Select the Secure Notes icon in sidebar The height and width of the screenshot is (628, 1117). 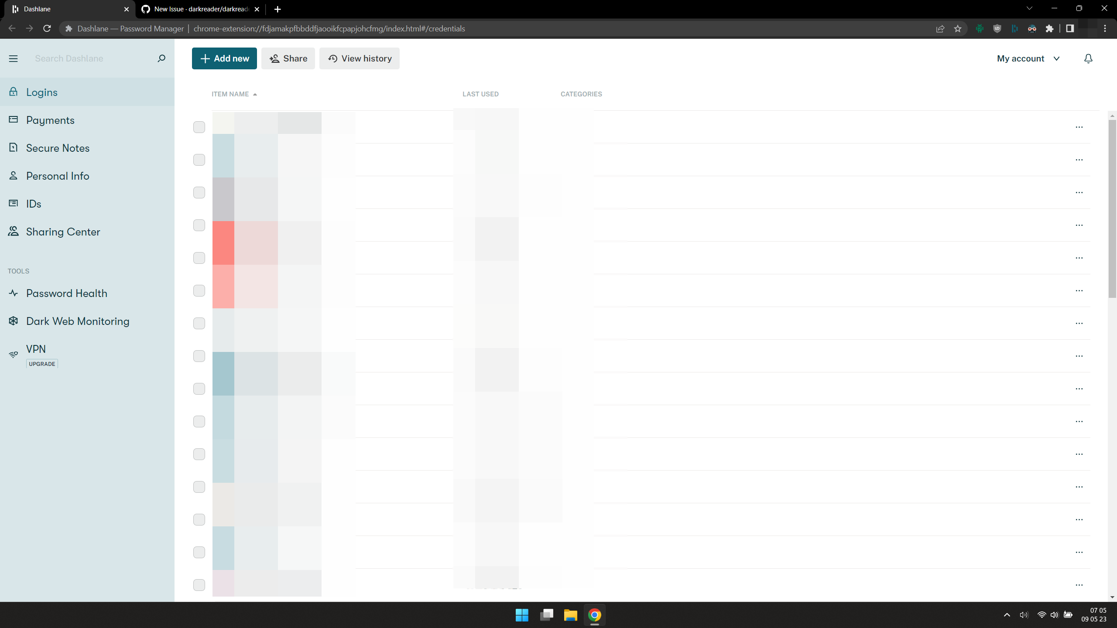click(13, 147)
